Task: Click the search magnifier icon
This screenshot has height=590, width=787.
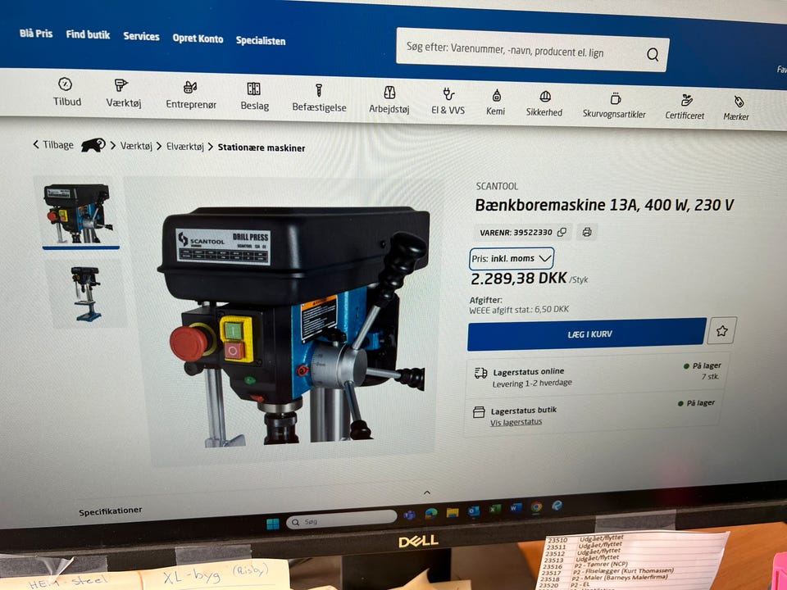Action: [x=653, y=54]
